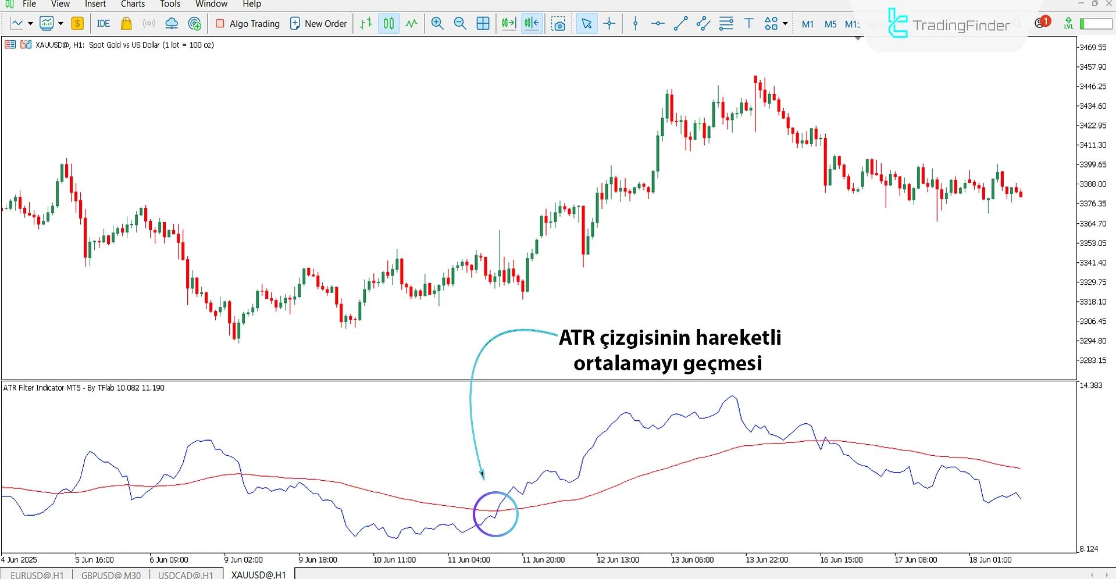Click the Signals broadcast icon
The image size is (1116, 579).
pos(149,24)
